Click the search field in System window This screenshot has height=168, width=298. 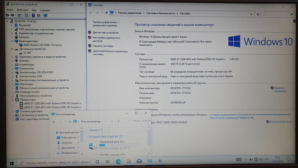click(x=279, y=14)
